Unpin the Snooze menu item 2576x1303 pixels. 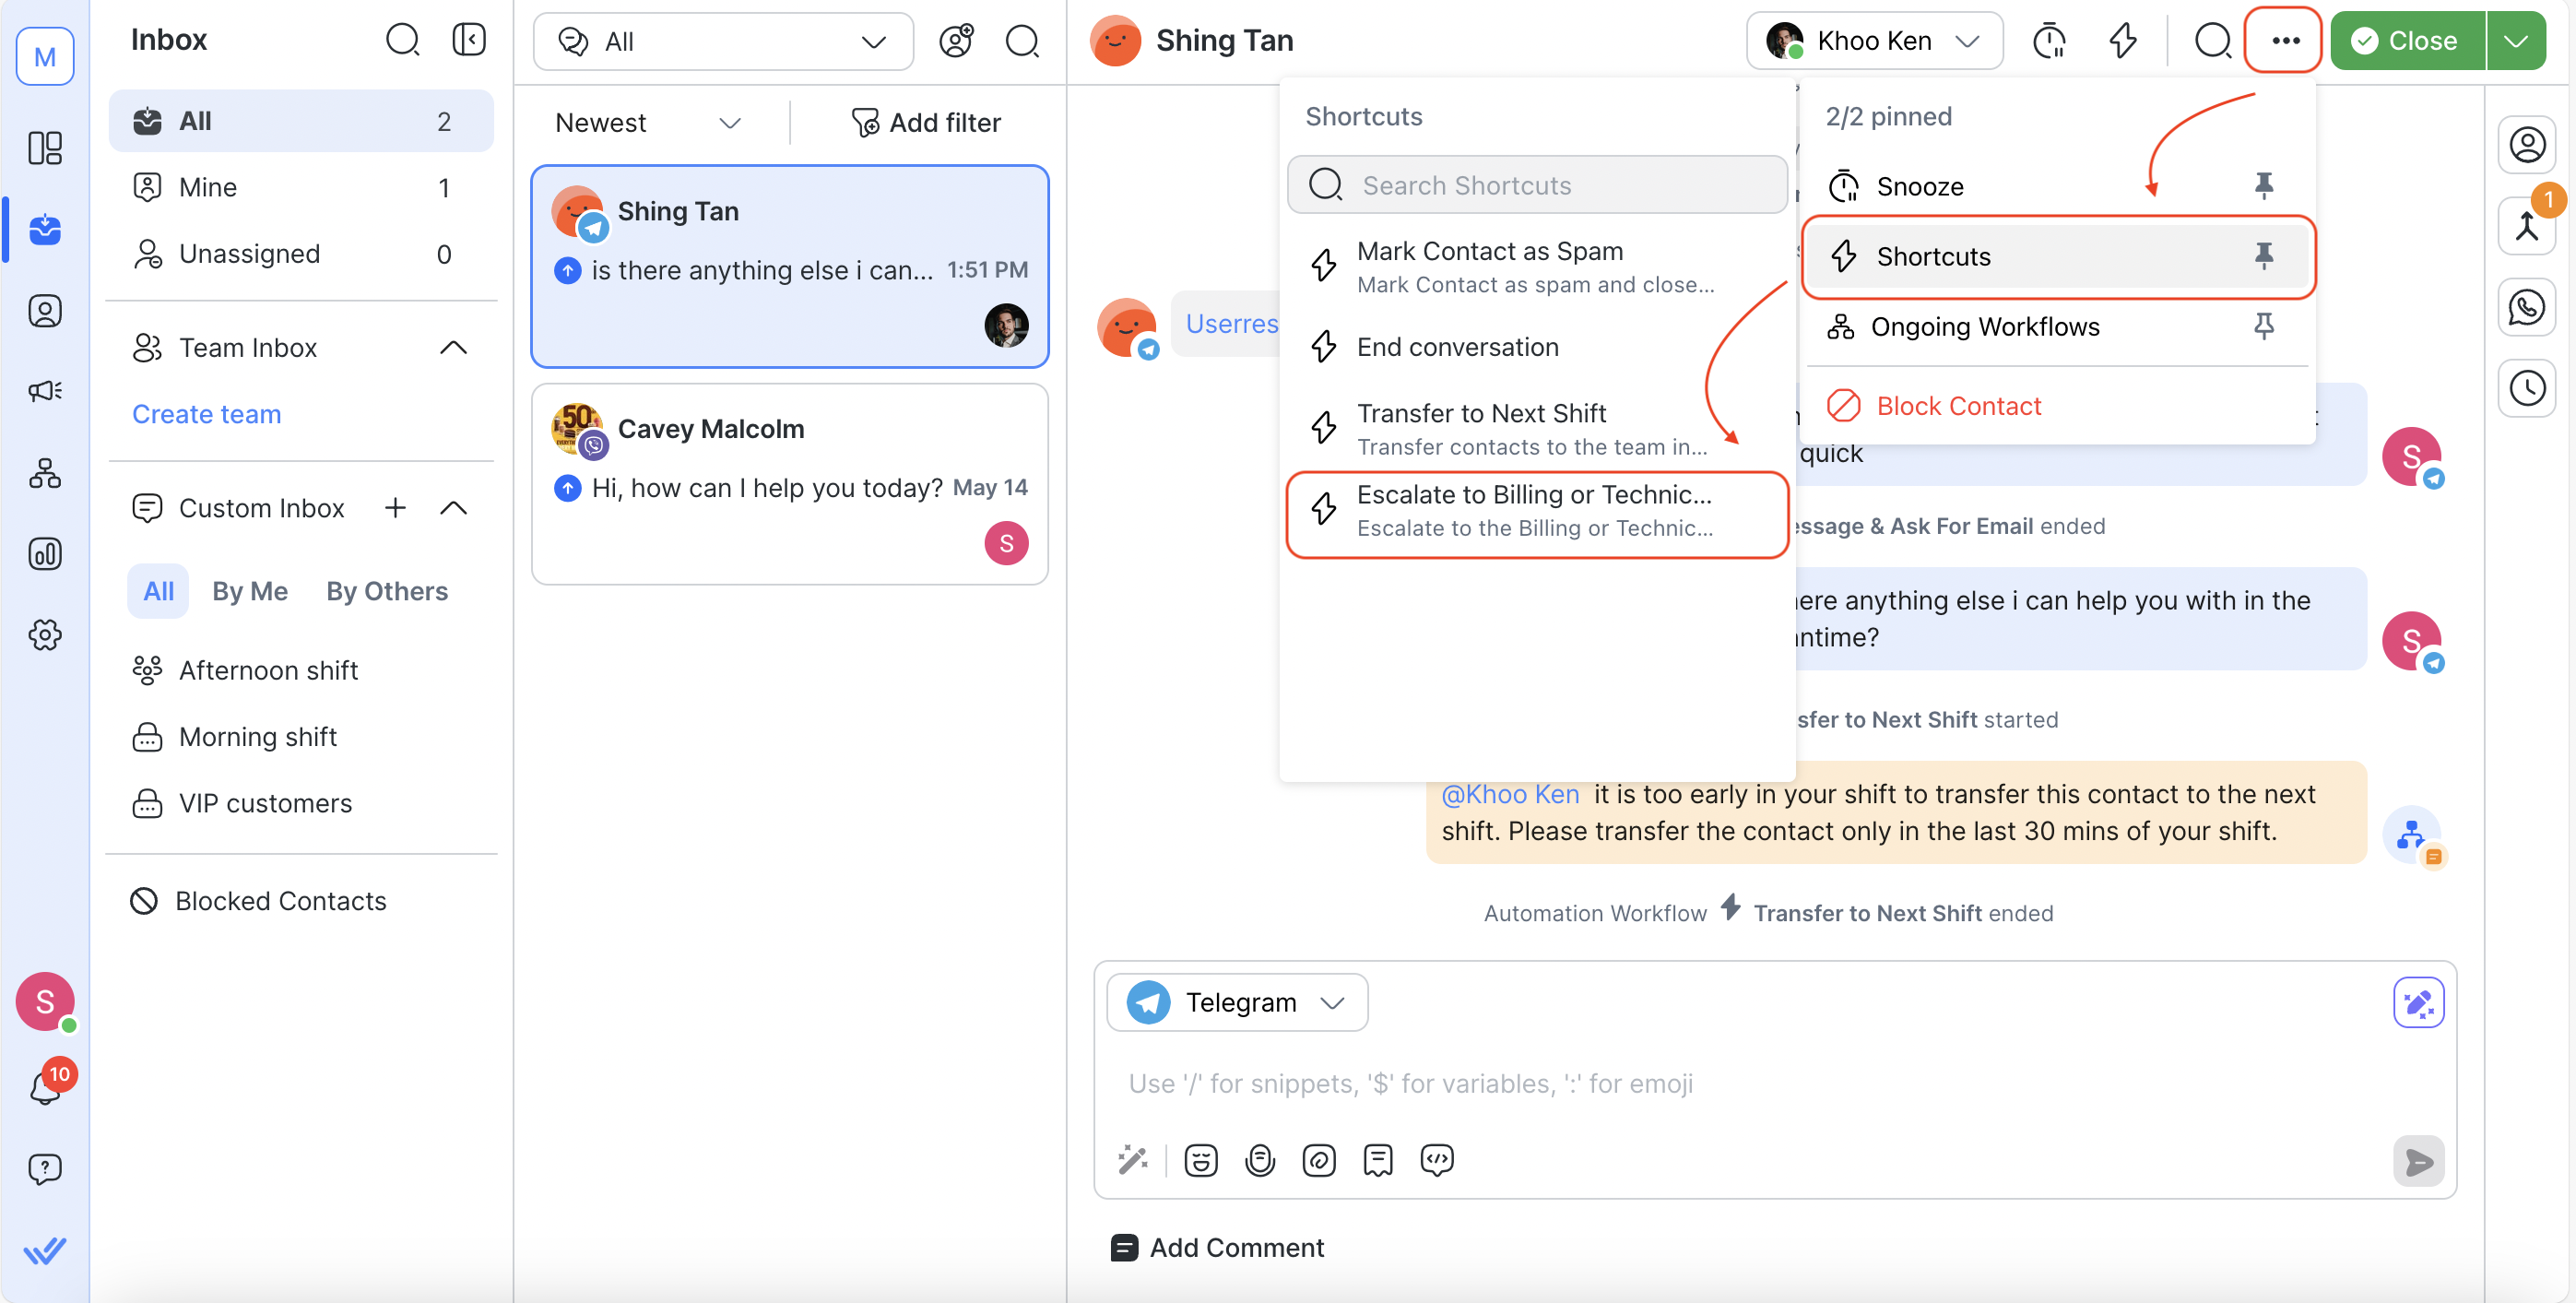click(2264, 185)
